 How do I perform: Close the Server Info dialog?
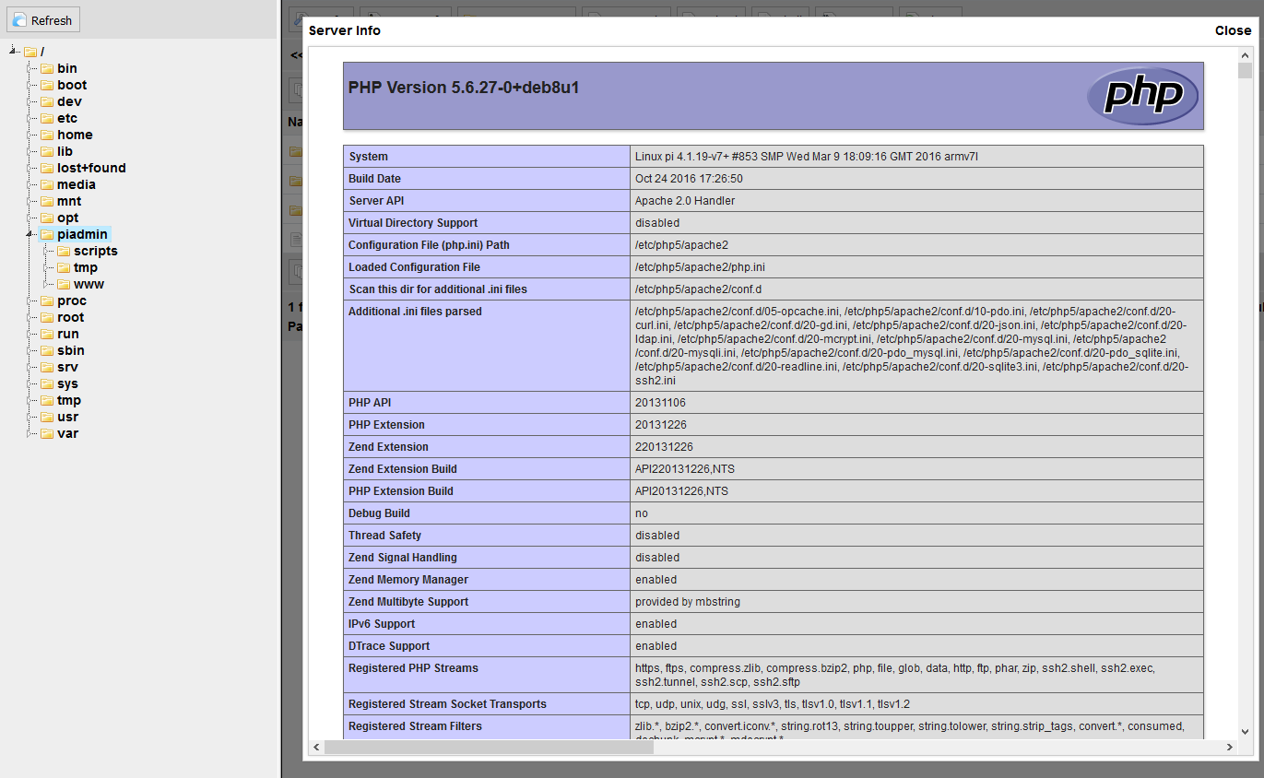tap(1233, 30)
